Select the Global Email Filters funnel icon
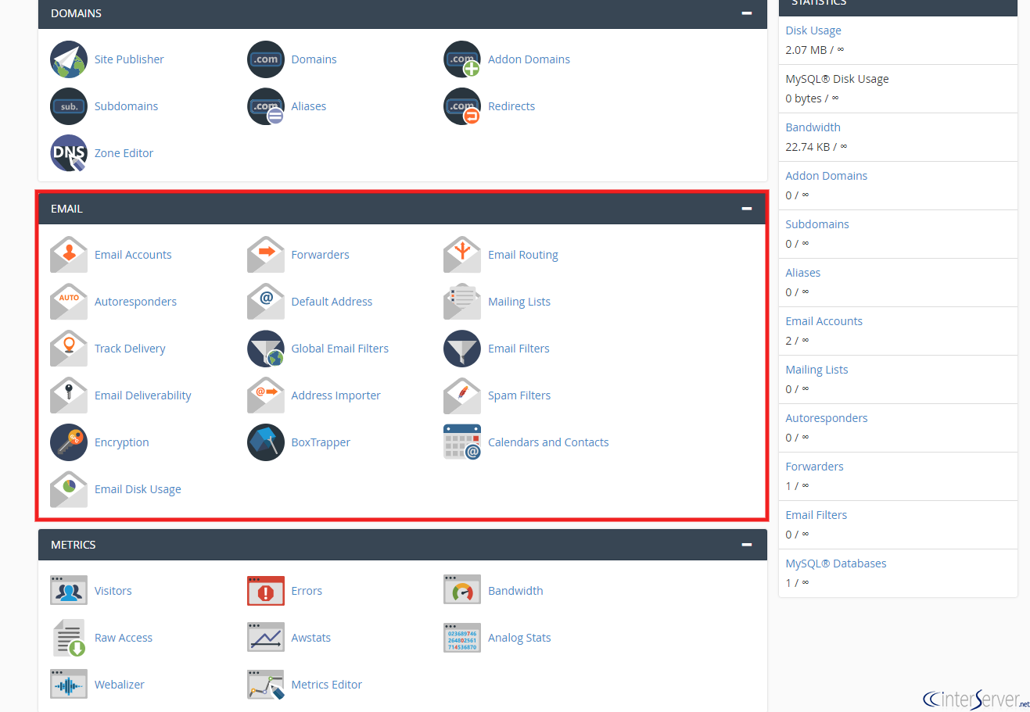Screen dimensions: 1030x712 point(266,349)
